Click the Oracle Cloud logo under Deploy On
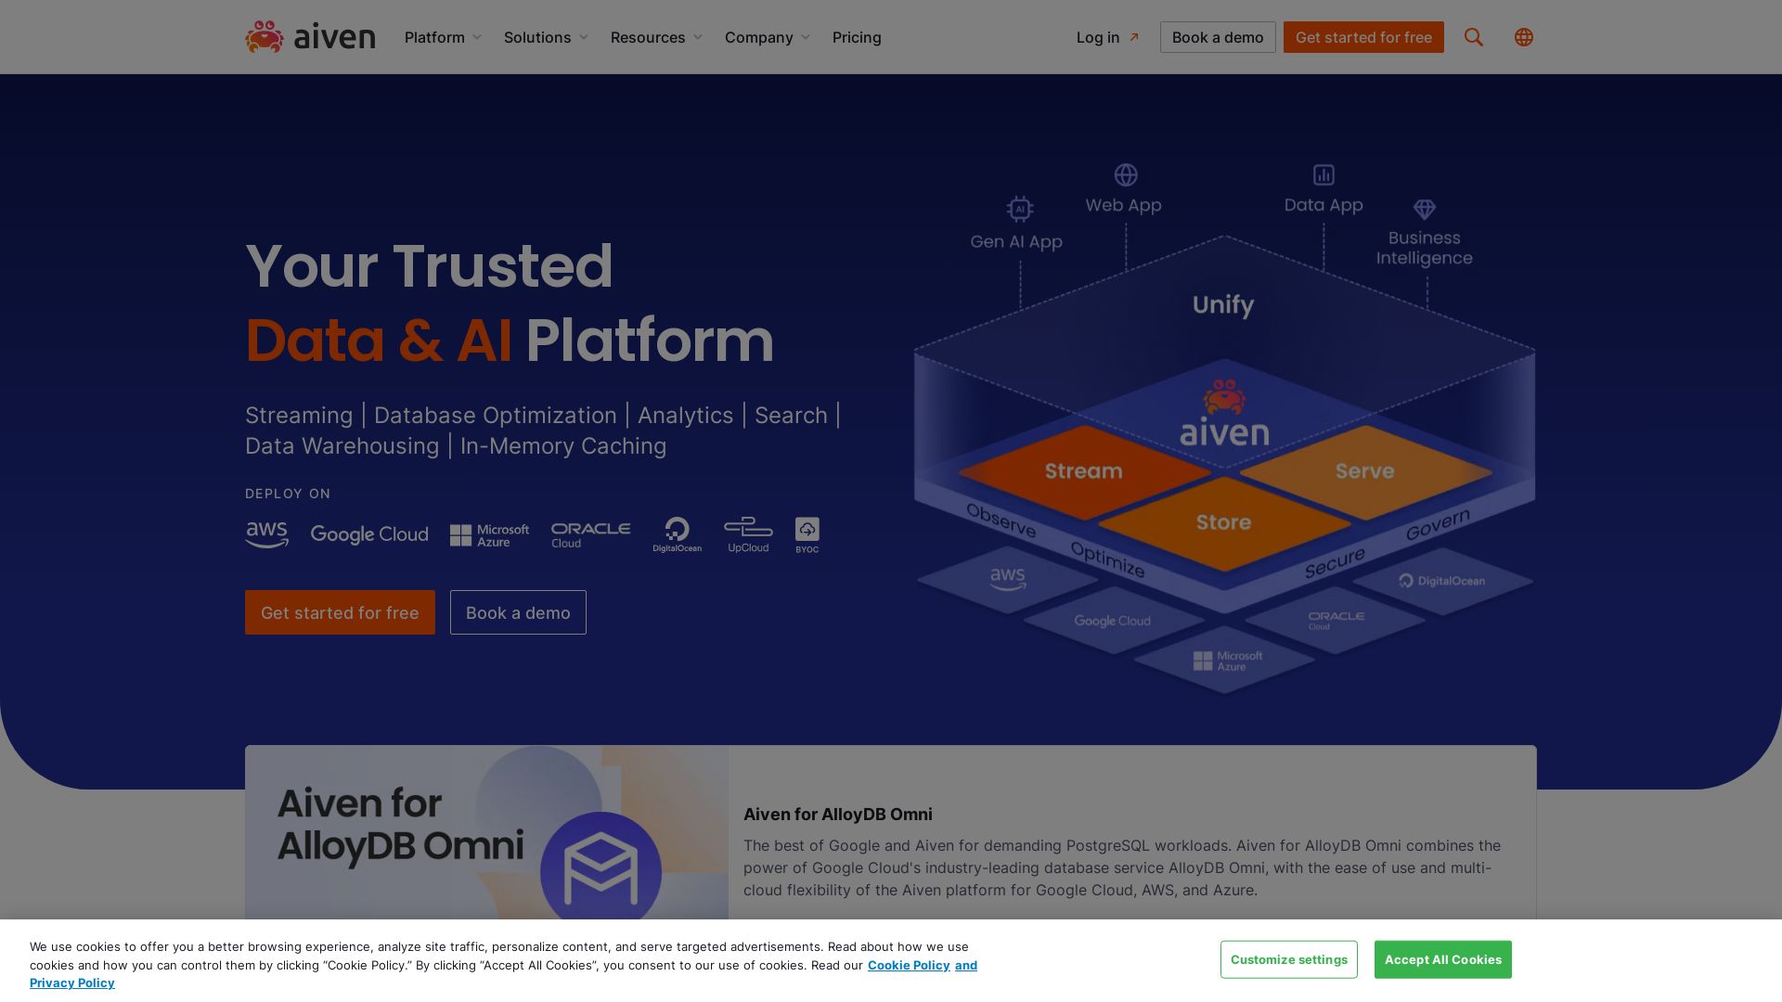 click(x=590, y=534)
